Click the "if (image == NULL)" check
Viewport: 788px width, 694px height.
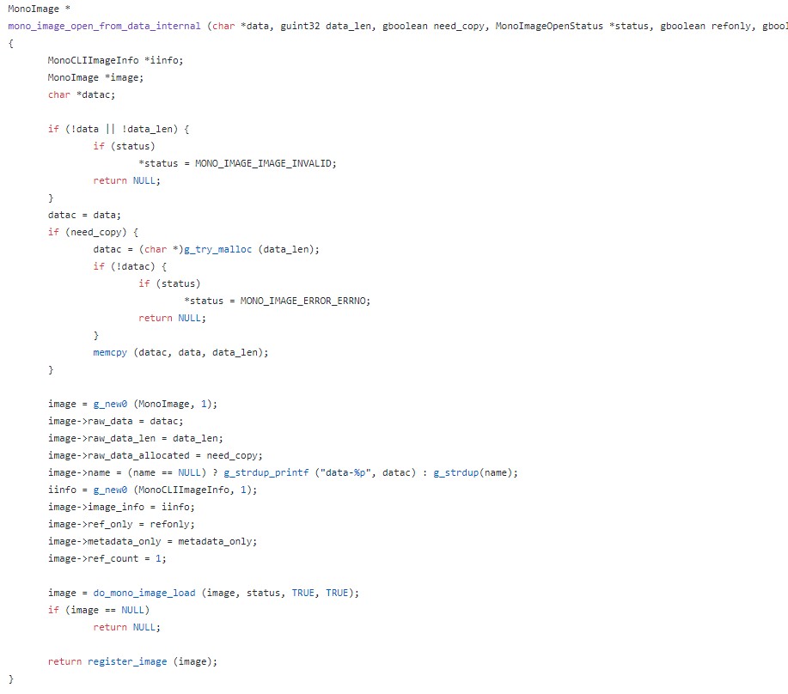pos(99,610)
